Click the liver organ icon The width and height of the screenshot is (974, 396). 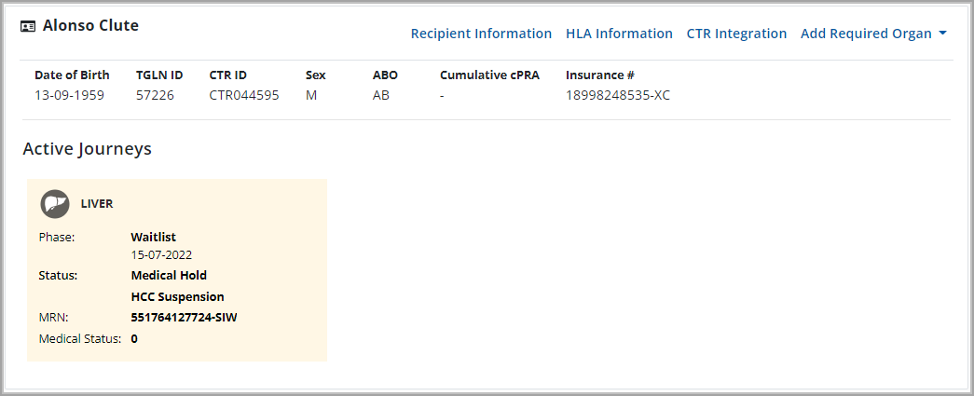[x=55, y=203]
